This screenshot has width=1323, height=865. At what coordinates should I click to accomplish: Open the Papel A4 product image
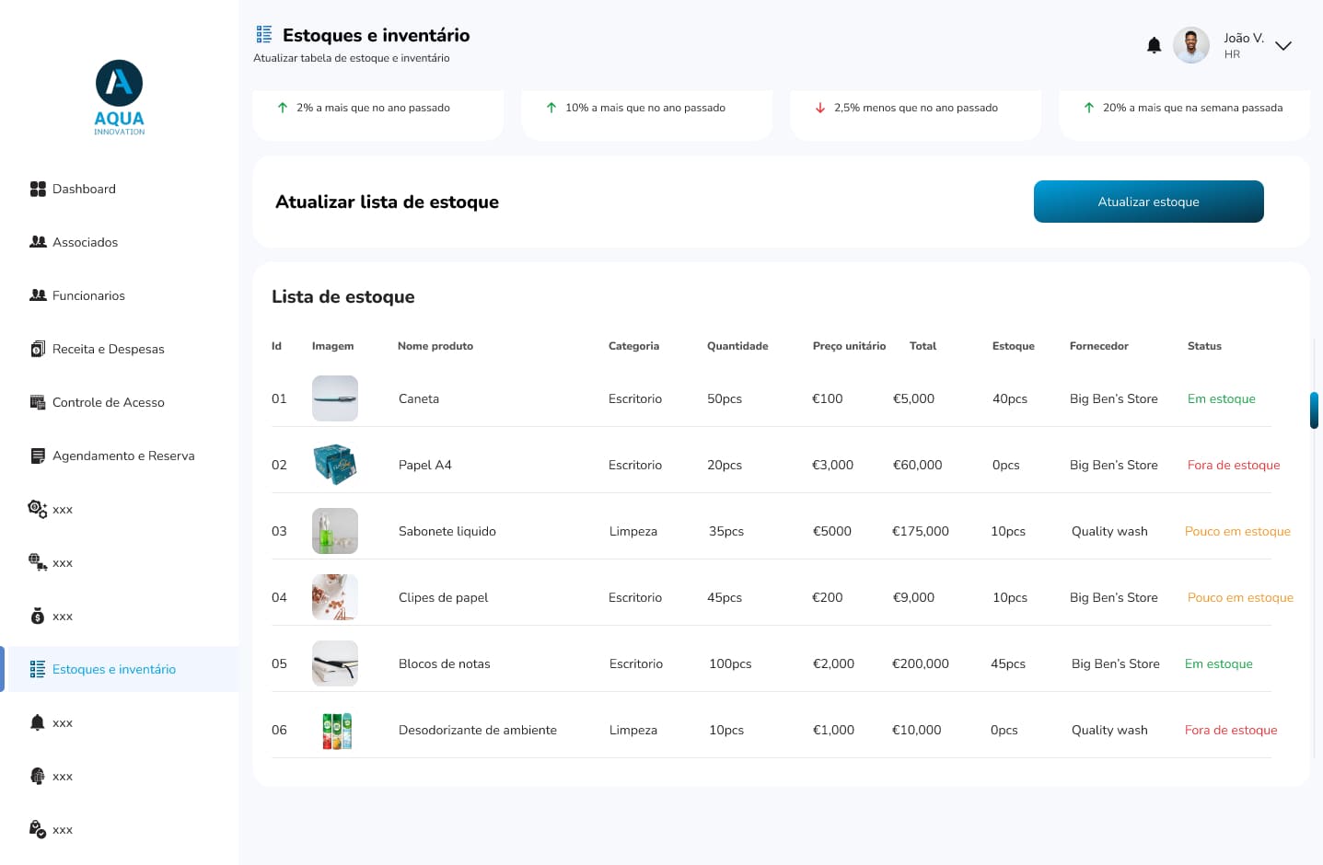(x=335, y=465)
